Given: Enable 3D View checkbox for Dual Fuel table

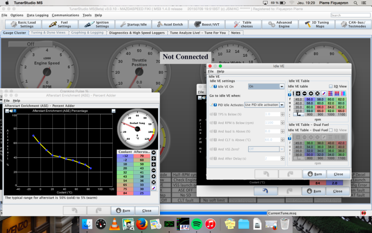Looking at the screenshot, I should [331, 130].
